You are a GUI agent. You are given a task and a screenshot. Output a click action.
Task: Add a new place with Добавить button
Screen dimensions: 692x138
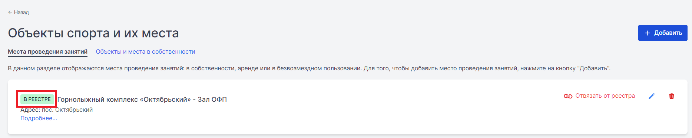[663, 33]
